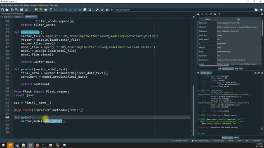Switch to the Help pane tab
Viewport: 264px width, 148px height.
pos(219,69)
